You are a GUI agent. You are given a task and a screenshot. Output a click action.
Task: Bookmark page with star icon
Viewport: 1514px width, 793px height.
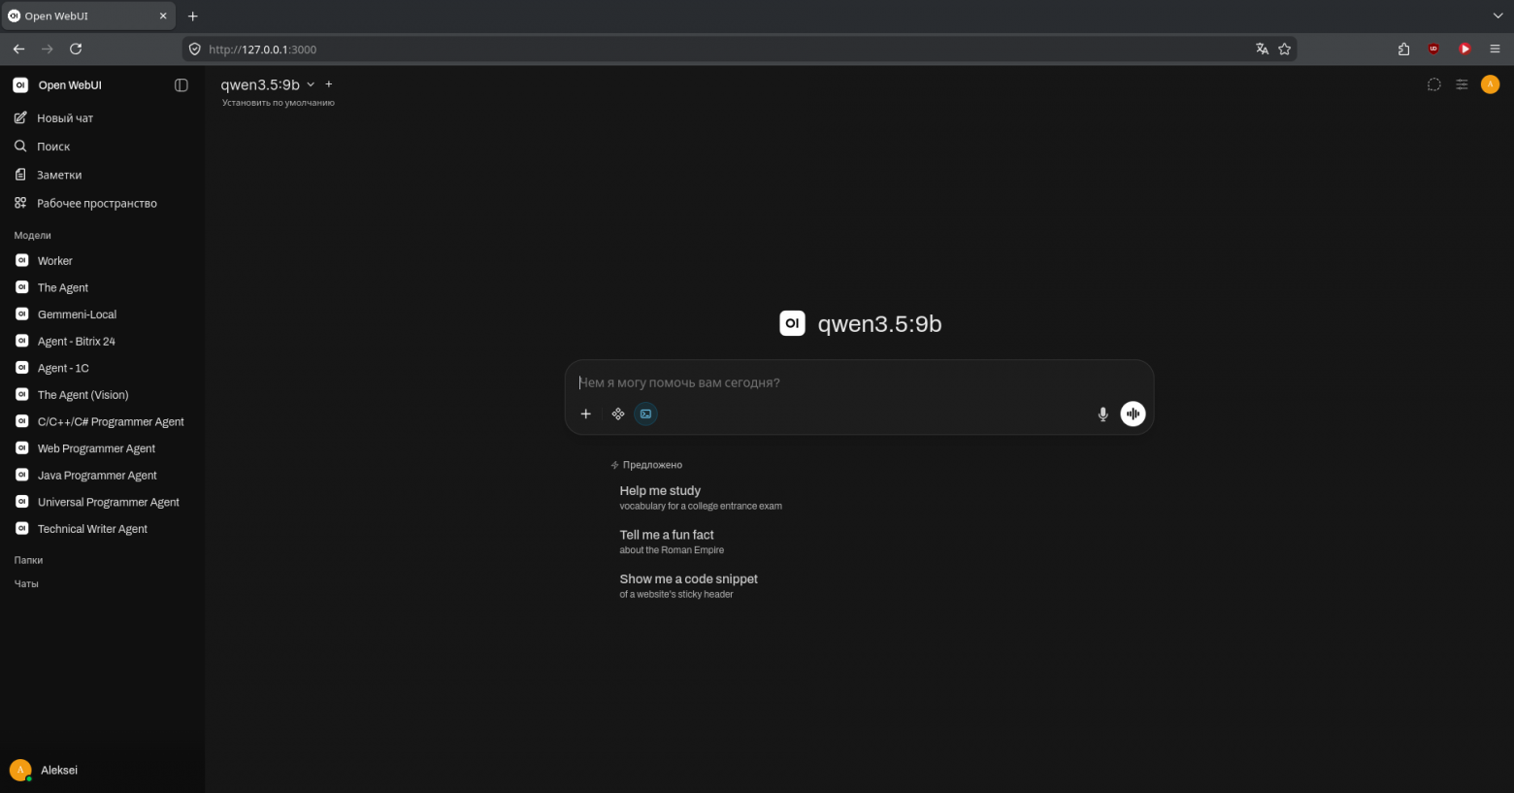click(x=1285, y=49)
